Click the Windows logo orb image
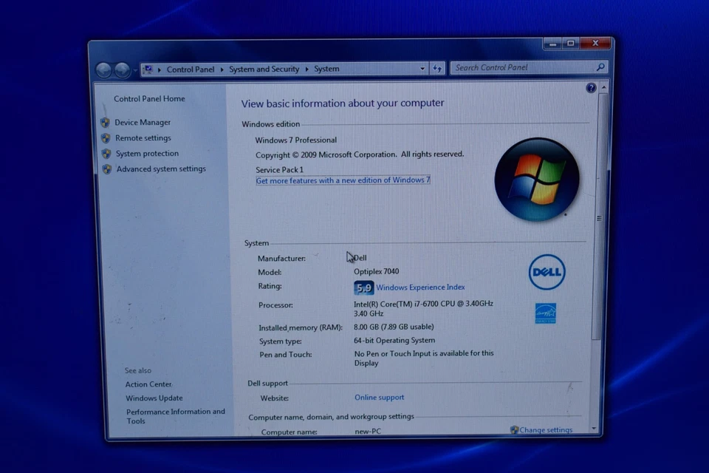This screenshot has width=709, height=473. (x=537, y=180)
